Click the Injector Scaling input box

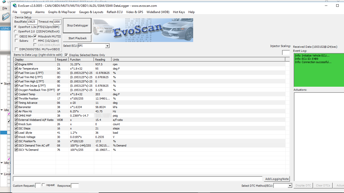pos(286,53)
